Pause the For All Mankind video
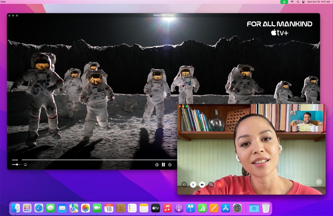This screenshot has width=333, height=216. click(x=163, y=165)
